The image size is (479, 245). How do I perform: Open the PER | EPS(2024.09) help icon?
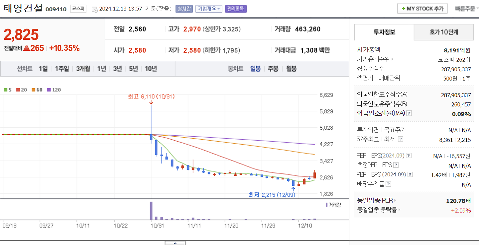[x=409, y=156]
